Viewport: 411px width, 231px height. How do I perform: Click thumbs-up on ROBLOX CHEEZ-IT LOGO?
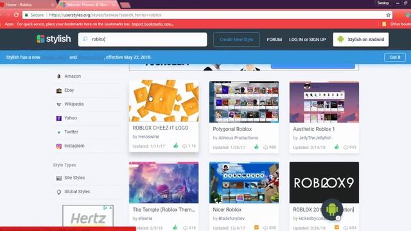(175, 146)
